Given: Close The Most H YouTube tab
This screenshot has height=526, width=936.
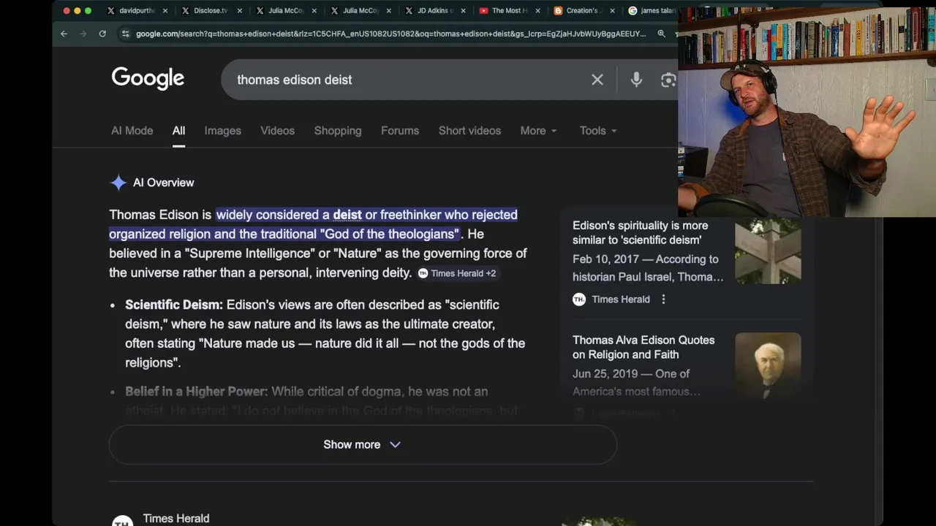Looking at the screenshot, I should coord(537,11).
